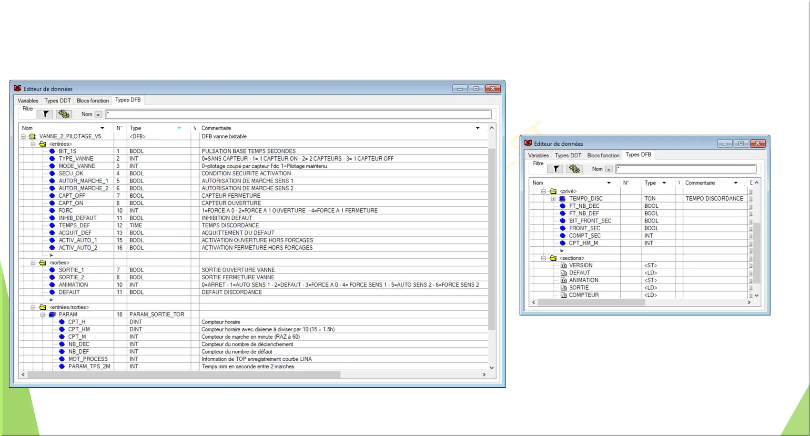
Task: Toggle the Nom equals button in left window filter
Action: (98, 114)
